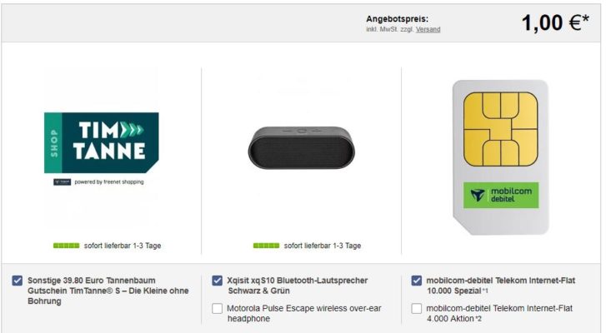Click sofort lieferbar text under the speaker
Screen dimensions: 606x333
pyautogui.click(x=323, y=246)
